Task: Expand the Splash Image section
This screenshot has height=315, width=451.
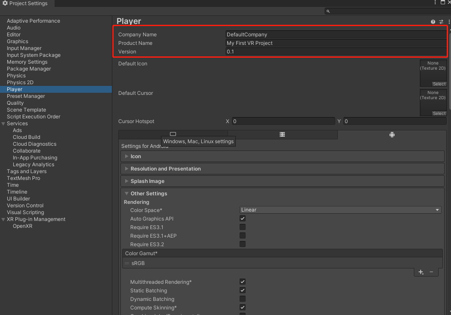Action: (147, 181)
